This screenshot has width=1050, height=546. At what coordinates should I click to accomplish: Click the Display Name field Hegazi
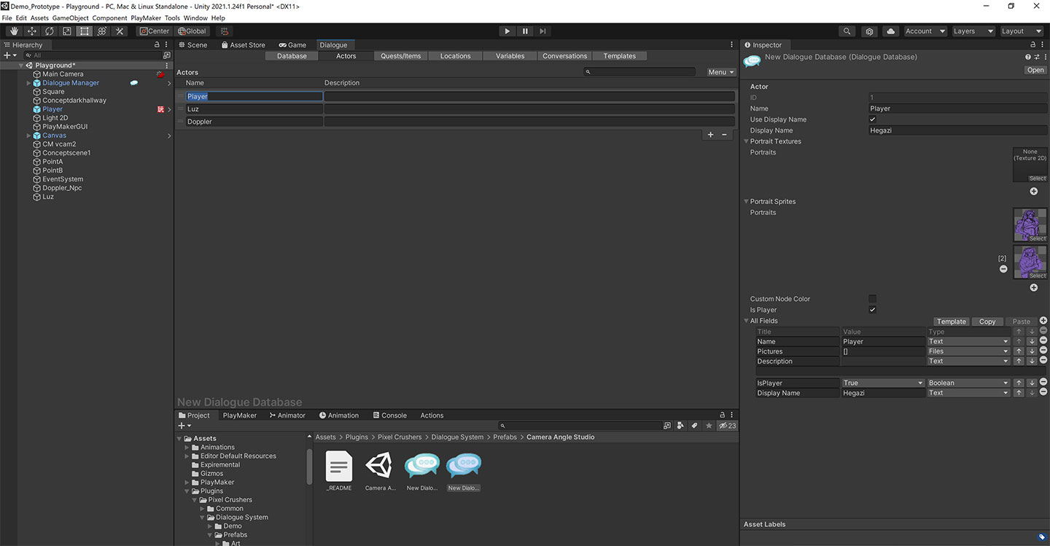pyautogui.click(x=957, y=130)
